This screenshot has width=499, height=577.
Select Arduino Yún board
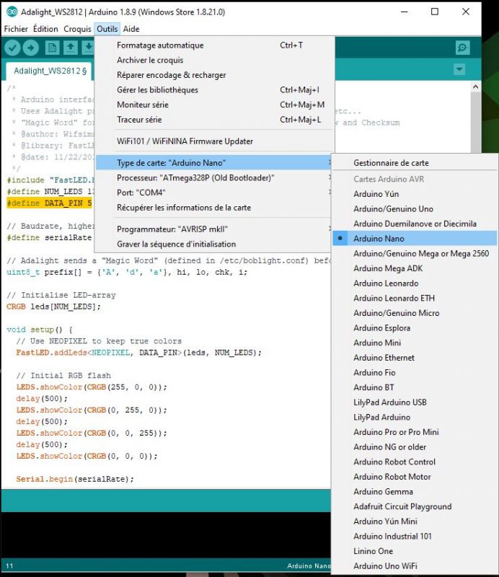coord(415,194)
